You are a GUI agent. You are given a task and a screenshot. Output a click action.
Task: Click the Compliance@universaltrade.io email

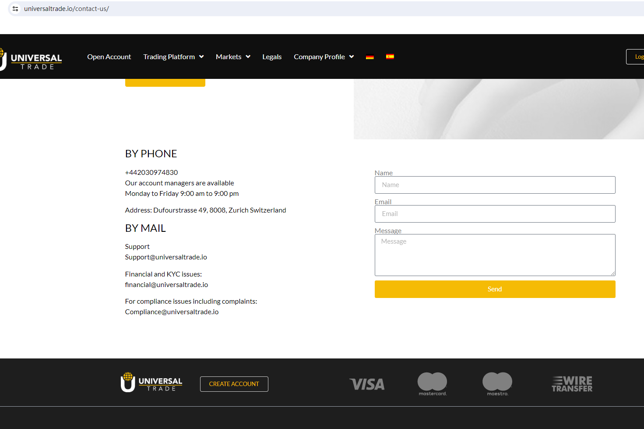172,312
